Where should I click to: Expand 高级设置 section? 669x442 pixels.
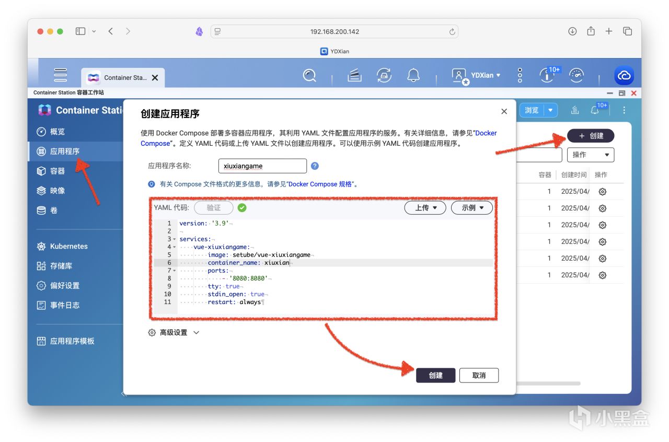click(x=174, y=332)
